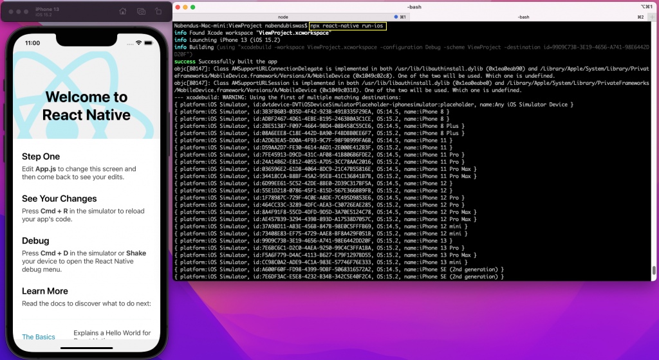659x360 pixels.
Task: Click the iPhone 12 mini row with OS:15.2
Action: coord(320,234)
